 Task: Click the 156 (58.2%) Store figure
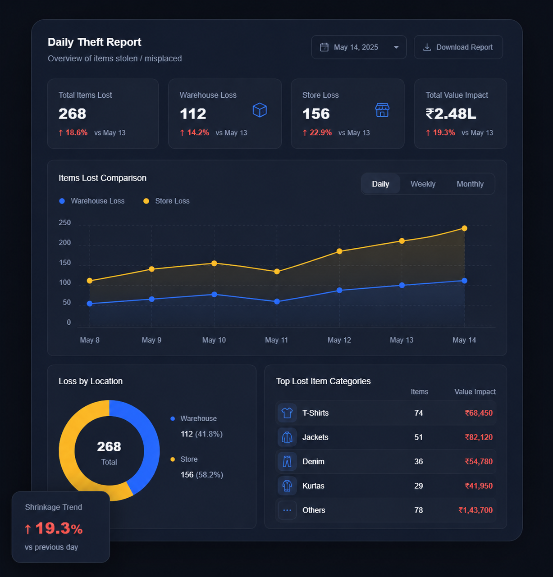pos(202,475)
